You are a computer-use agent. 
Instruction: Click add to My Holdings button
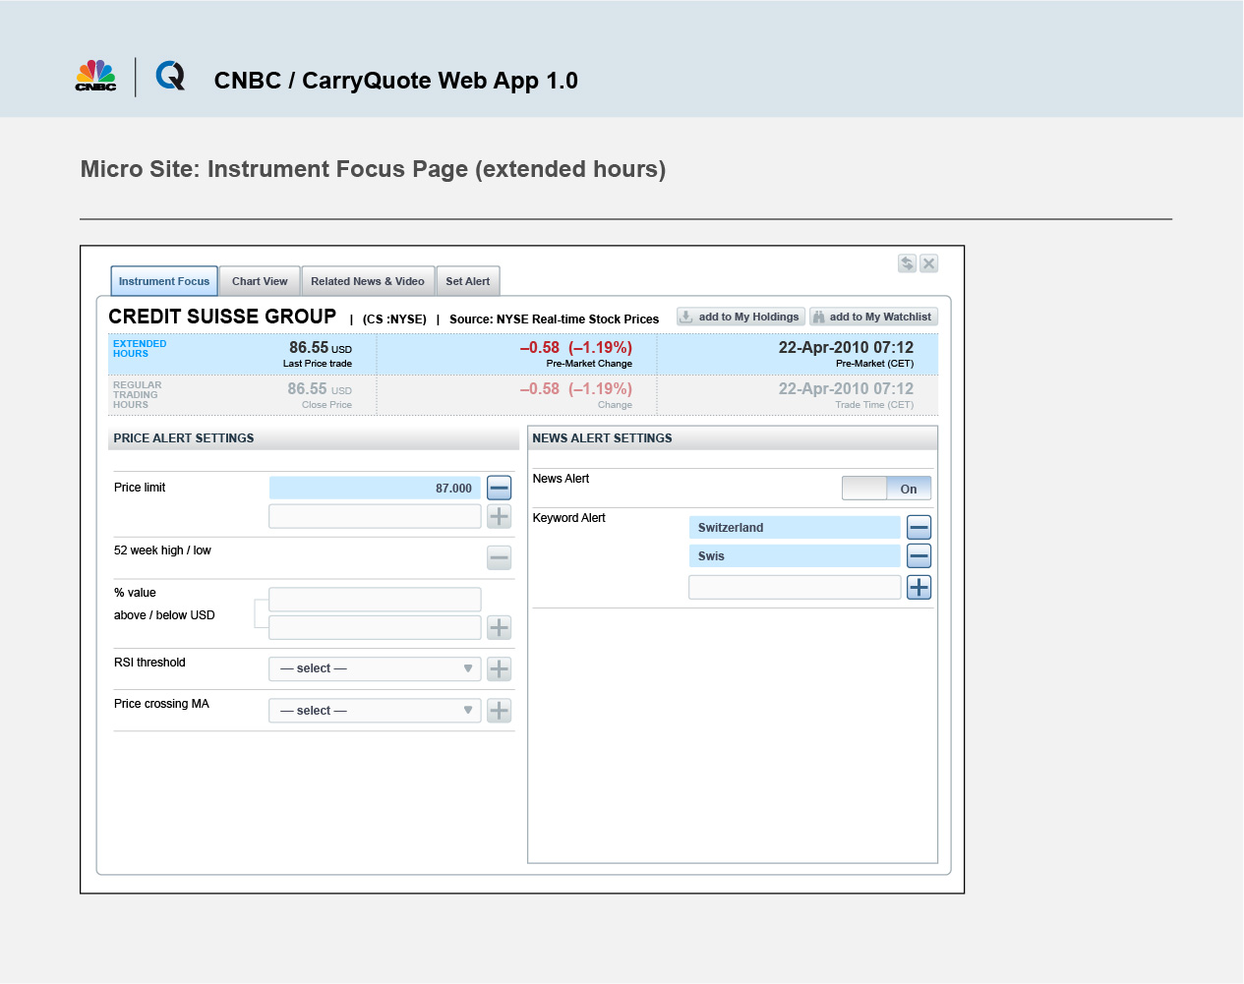click(x=740, y=317)
